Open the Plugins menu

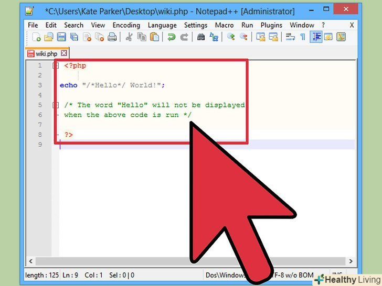tap(271, 25)
